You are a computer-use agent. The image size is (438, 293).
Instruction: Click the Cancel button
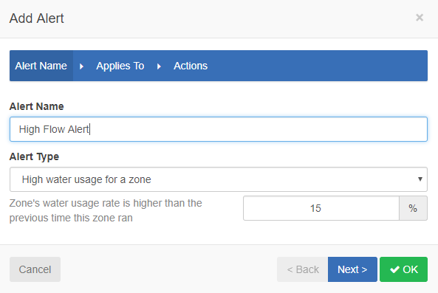[35, 269]
